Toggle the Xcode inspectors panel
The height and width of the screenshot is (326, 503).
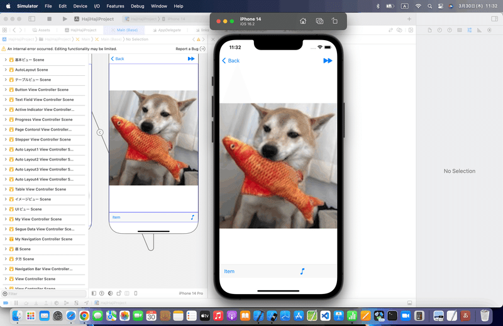click(494, 19)
